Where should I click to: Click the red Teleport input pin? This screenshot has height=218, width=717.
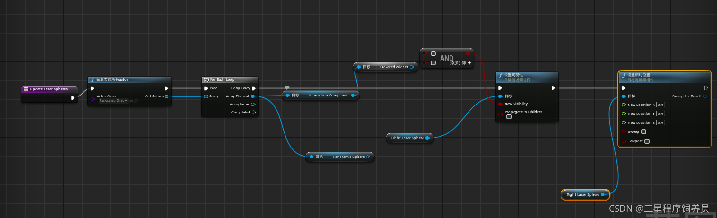click(624, 141)
